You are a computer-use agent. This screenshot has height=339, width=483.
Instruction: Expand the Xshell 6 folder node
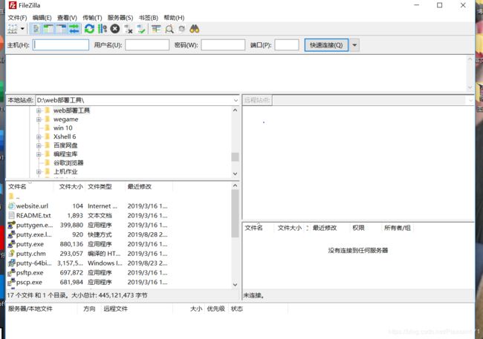coord(38,136)
